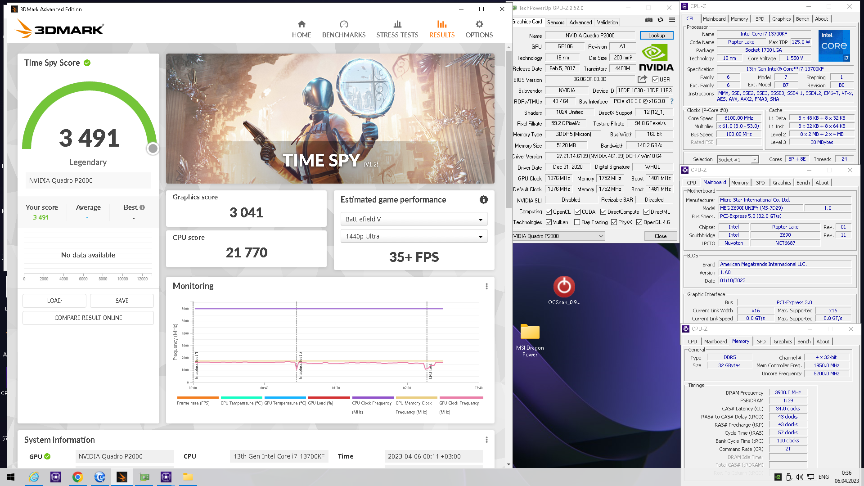Click GPU-Z screenshot camera icon
The height and width of the screenshot is (486, 864).
click(x=648, y=20)
